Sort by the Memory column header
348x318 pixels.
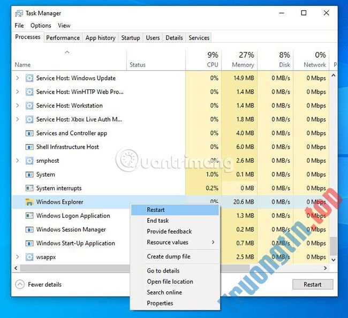pyautogui.click(x=239, y=60)
